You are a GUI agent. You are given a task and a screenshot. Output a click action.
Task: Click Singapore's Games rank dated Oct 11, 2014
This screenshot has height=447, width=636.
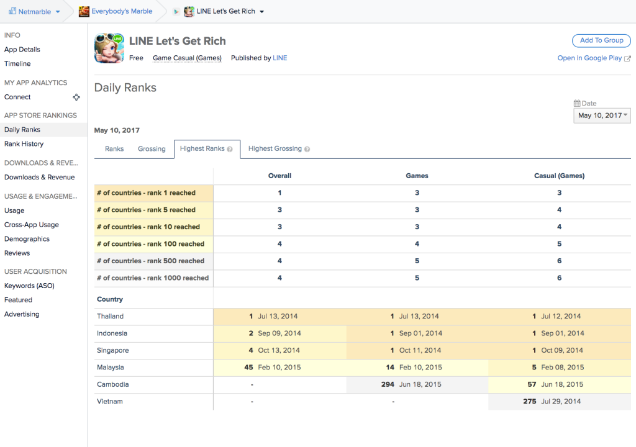click(x=417, y=351)
